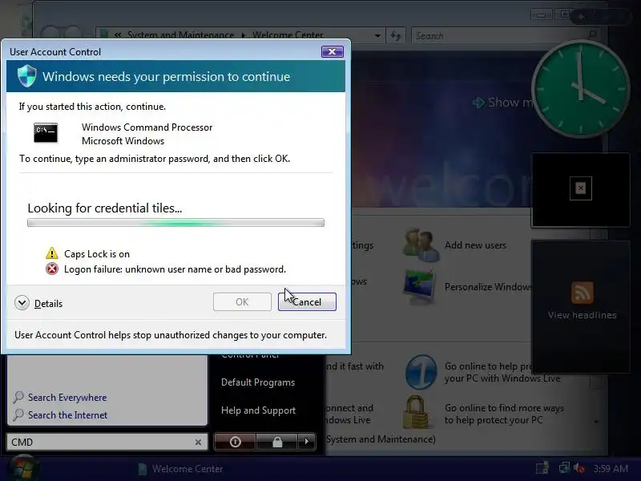The image size is (641, 481).
Task: Close the User Account Control dialog
Action: 332,51
